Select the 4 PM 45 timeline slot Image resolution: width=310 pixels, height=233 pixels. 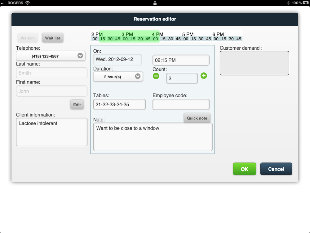point(178,39)
